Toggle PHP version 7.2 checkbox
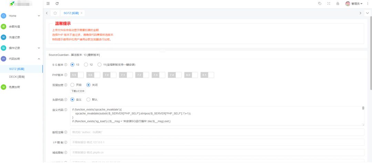This screenshot has width=372, height=163. 142,75
